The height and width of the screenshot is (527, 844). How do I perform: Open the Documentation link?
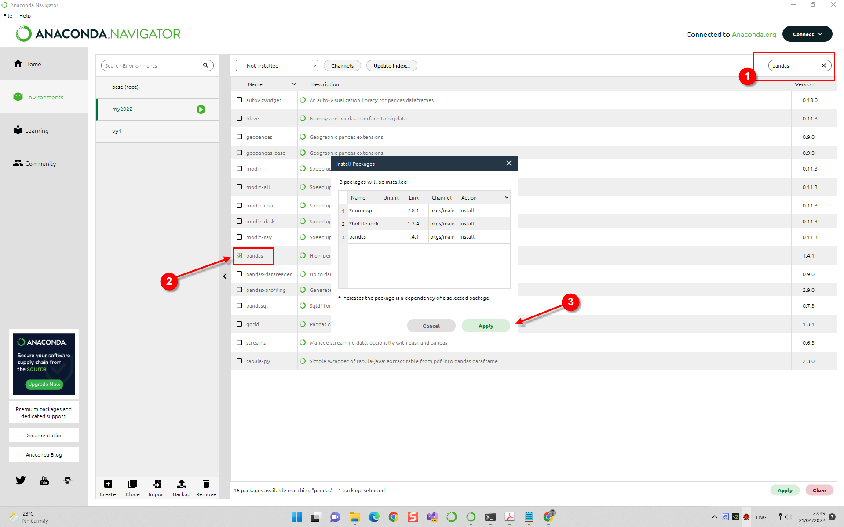point(44,435)
